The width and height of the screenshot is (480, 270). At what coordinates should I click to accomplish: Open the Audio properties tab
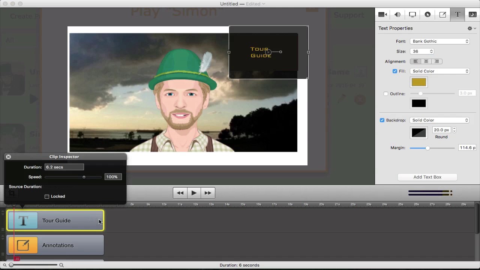[x=397, y=15]
